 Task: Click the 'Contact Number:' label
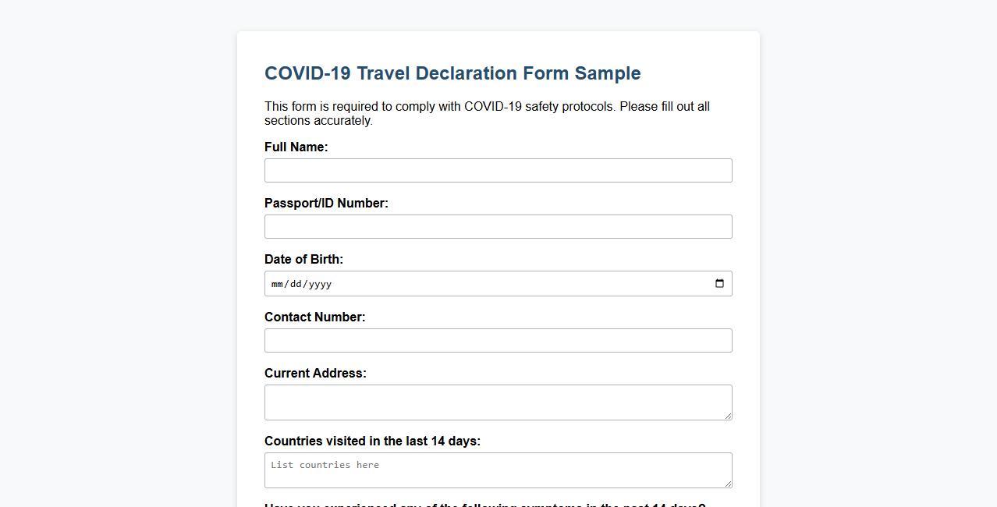click(314, 317)
